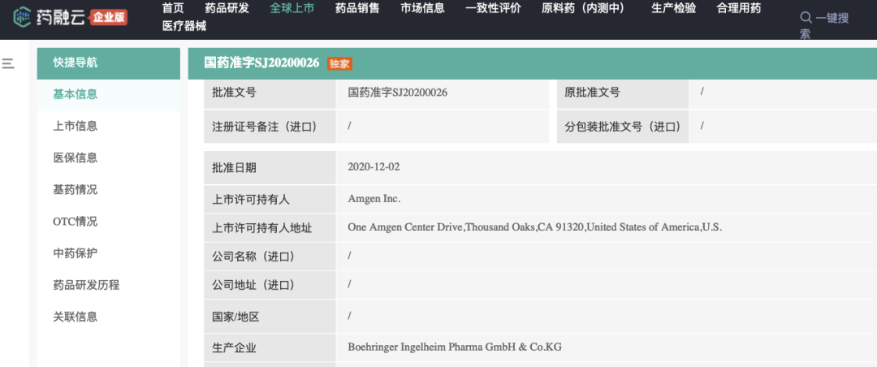Open the 市场信息 nav menu
This screenshot has width=877, height=367.
422,8
